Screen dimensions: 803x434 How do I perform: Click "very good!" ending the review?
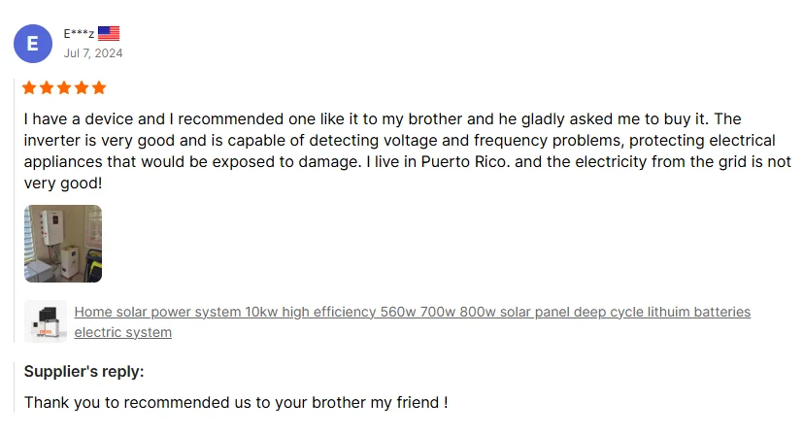pos(62,183)
